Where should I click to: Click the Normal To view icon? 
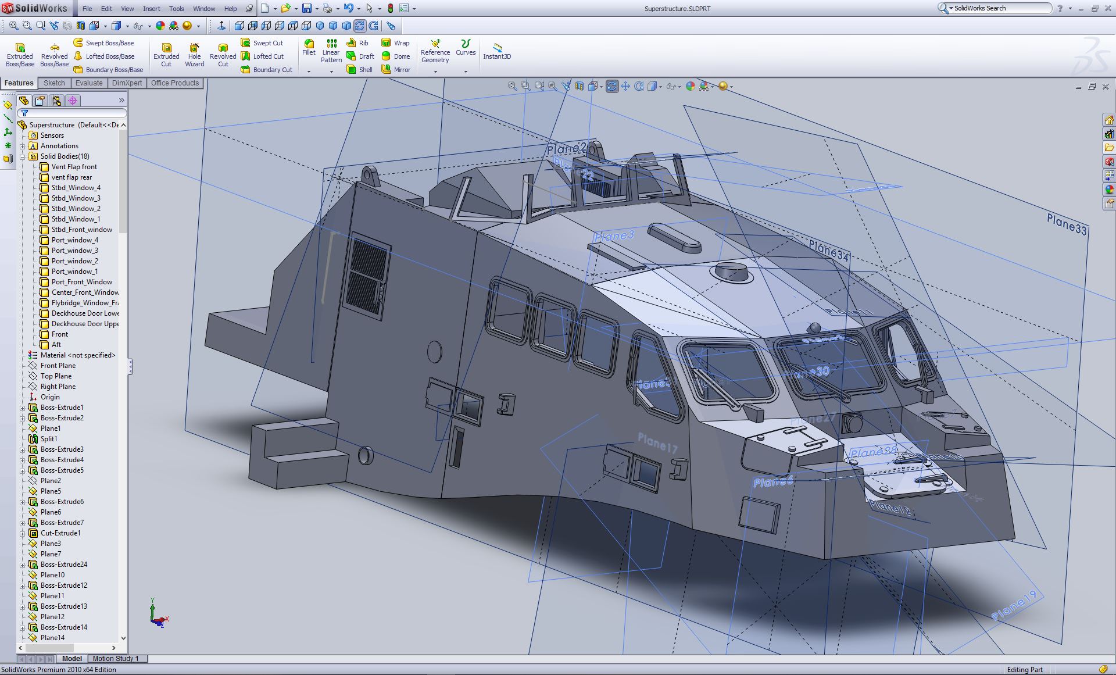(221, 26)
